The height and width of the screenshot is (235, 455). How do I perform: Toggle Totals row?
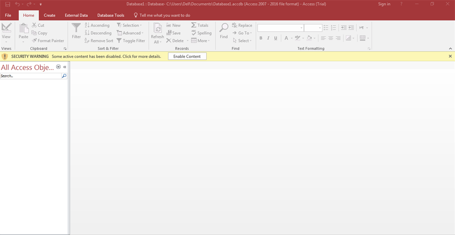(200, 25)
